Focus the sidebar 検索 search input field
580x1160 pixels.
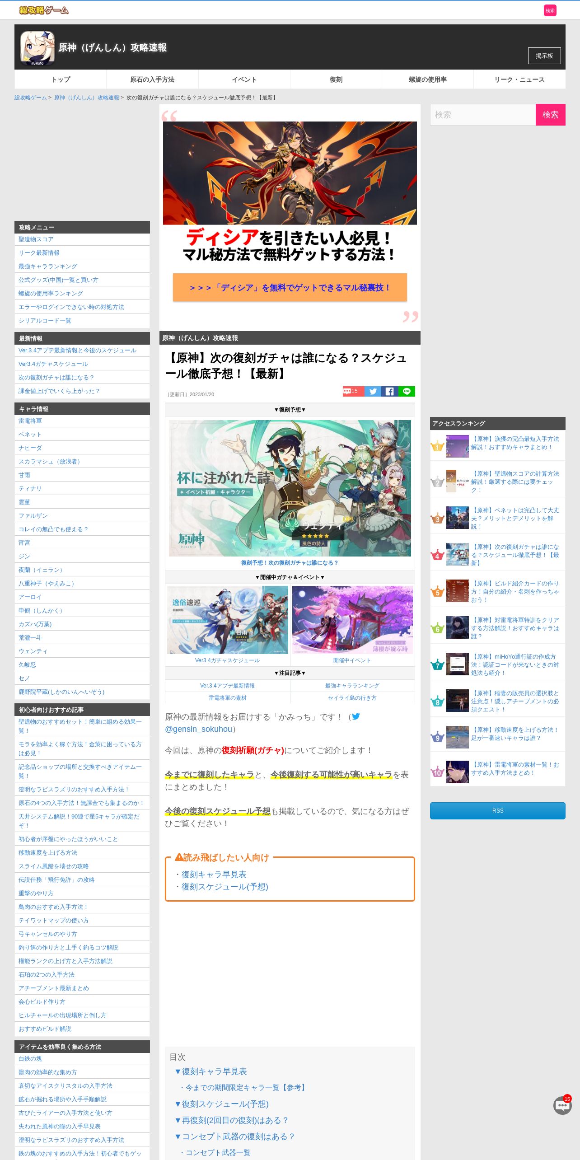tap(483, 115)
